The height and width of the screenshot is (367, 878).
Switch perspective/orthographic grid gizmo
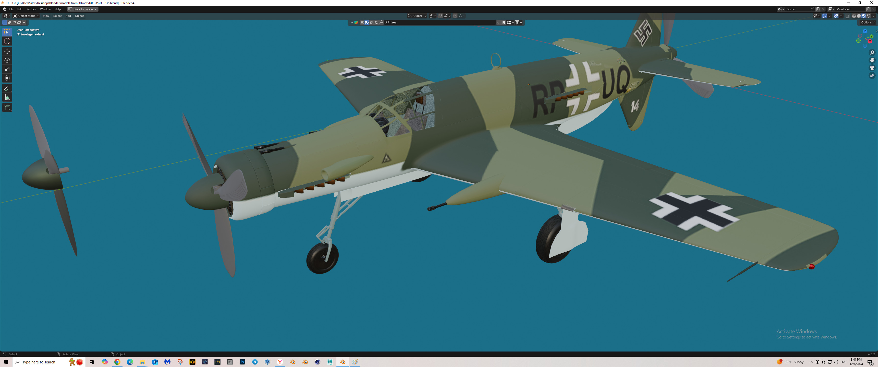[872, 76]
